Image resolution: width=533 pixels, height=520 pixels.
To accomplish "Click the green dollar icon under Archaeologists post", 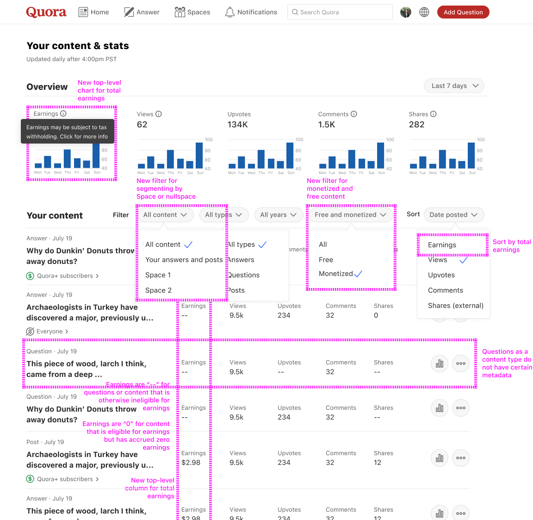I will [x=30, y=479].
